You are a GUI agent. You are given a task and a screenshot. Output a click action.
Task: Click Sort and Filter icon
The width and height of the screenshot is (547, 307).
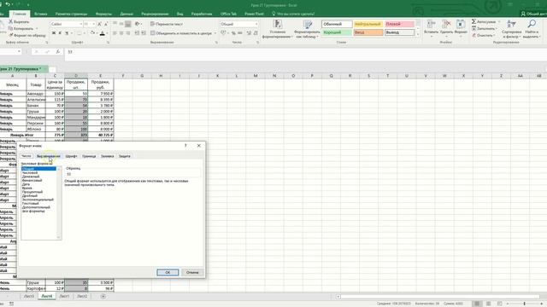tap(511, 24)
